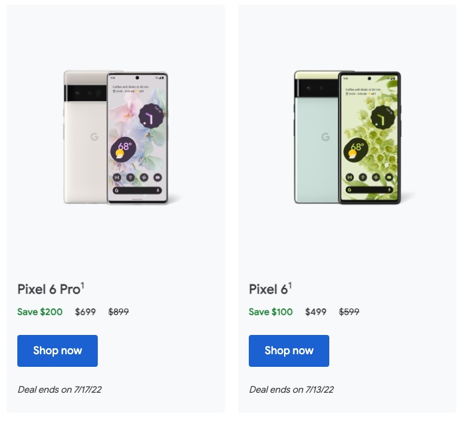
Task: Click the camera bar on the white Pixel 6 Pro
Action: pyautogui.click(x=85, y=92)
